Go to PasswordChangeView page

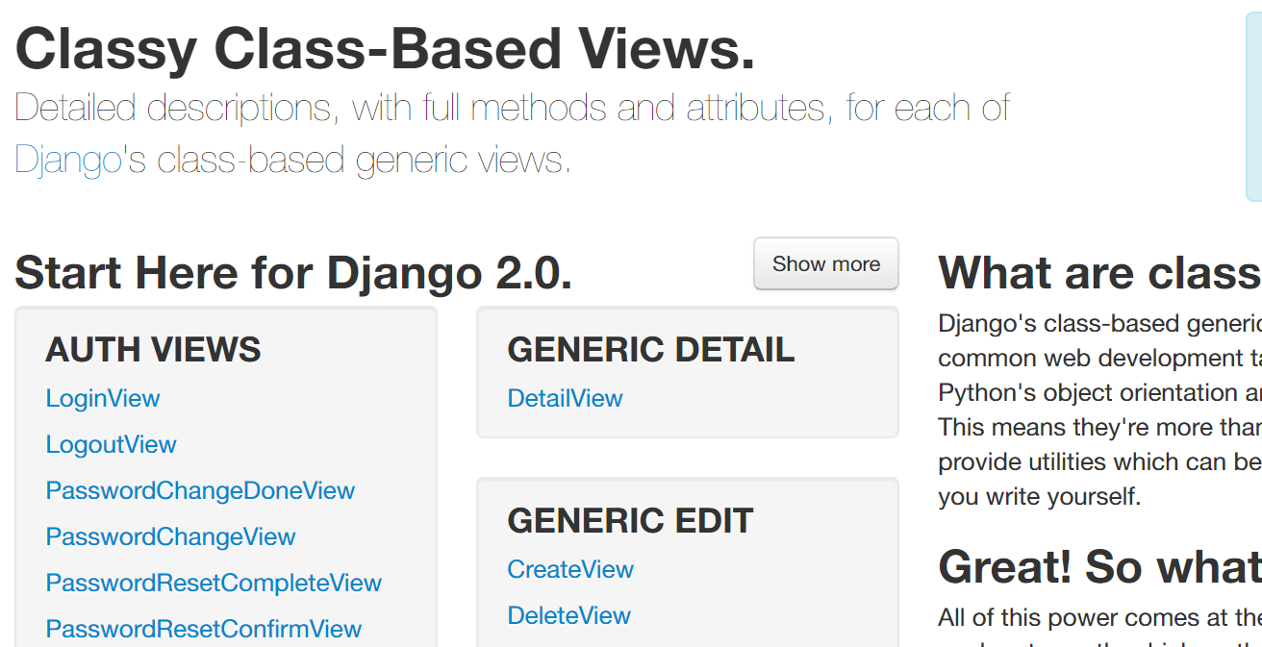pyautogui.click(x=170, y=536)
